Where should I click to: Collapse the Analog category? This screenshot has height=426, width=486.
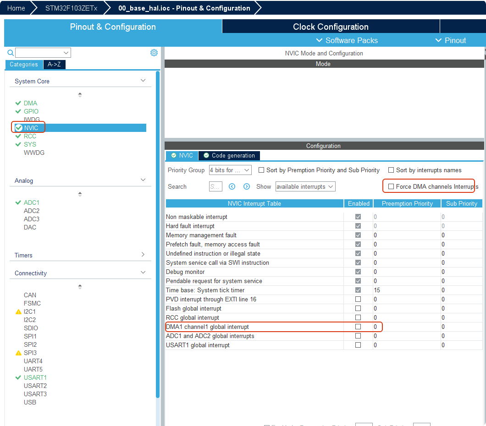pyautogui.click(x=143, y=180)
